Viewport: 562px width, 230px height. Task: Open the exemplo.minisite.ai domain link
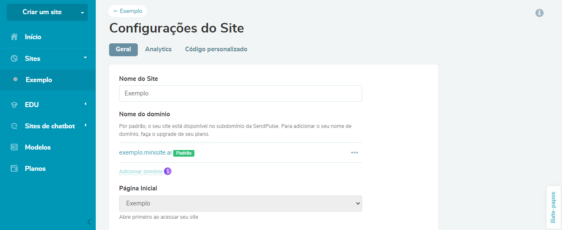(x=145, y=152)
